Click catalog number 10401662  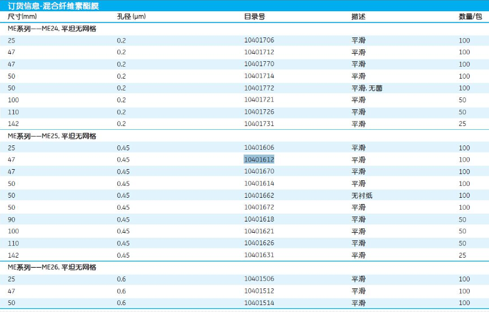[x=259, y=195]
